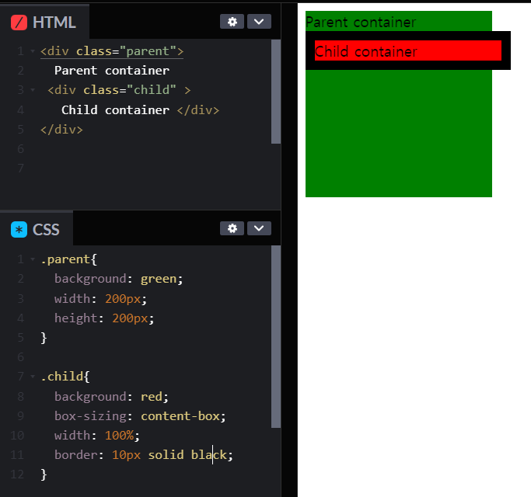The height and width of the screenshot is (497, 531).
Task: Click 'background: green;' declaration
Action: (118, 279)
